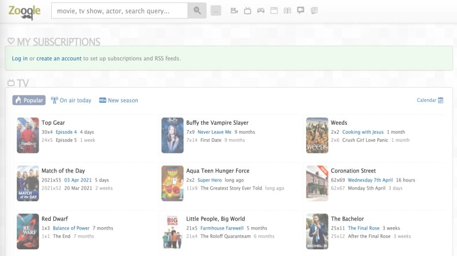This screenshot has height=256, width=457.
Task: Open the books icon in header
Action: pos(287,11)
